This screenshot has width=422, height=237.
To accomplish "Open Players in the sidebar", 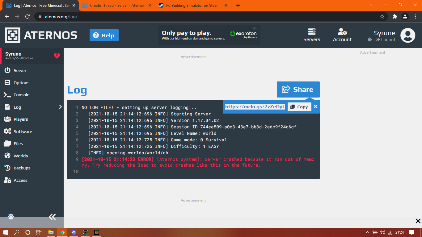I will click(32, 119).
